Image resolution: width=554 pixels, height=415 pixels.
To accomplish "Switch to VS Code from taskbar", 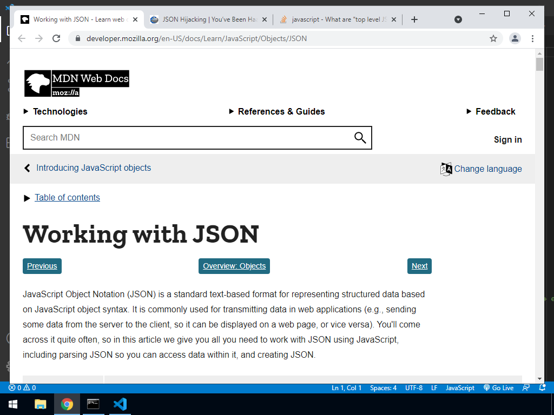I will 120,404.
